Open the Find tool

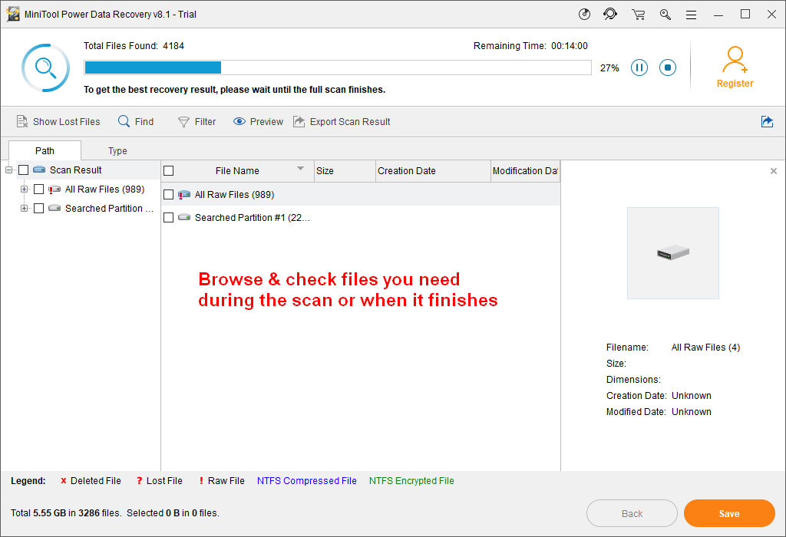(x=136, y=122)
